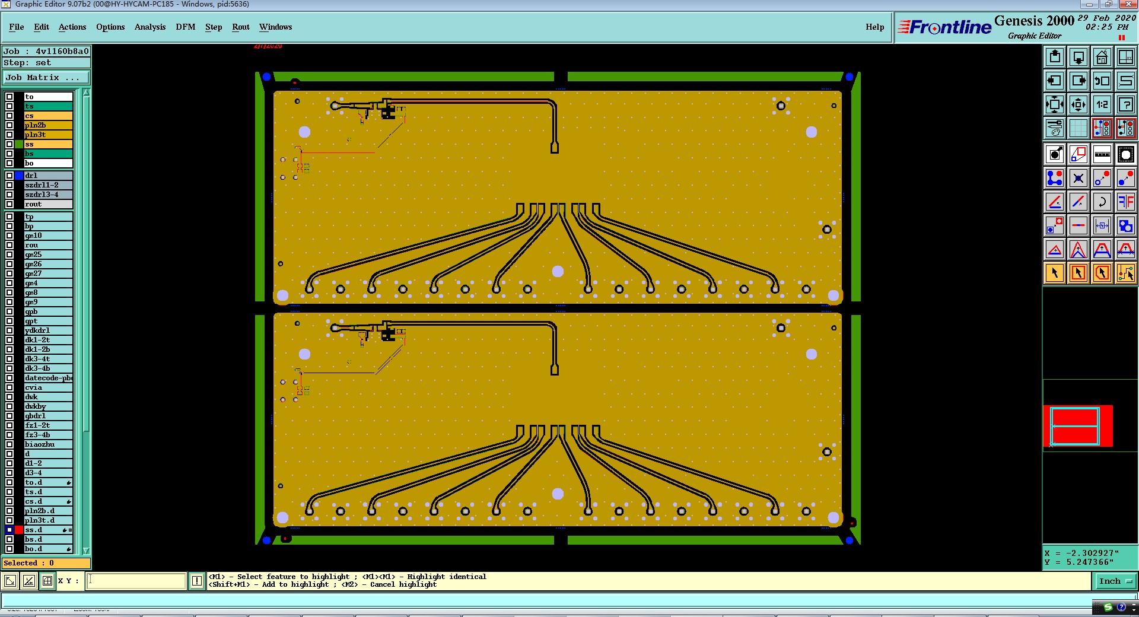The image size is (1139, 617).
Task: Click the overlapping blue shapes icon
Action: (1126, 226)
